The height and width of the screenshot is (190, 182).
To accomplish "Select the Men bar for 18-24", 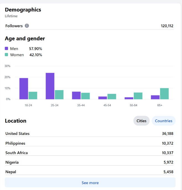I will click(24, 88).
